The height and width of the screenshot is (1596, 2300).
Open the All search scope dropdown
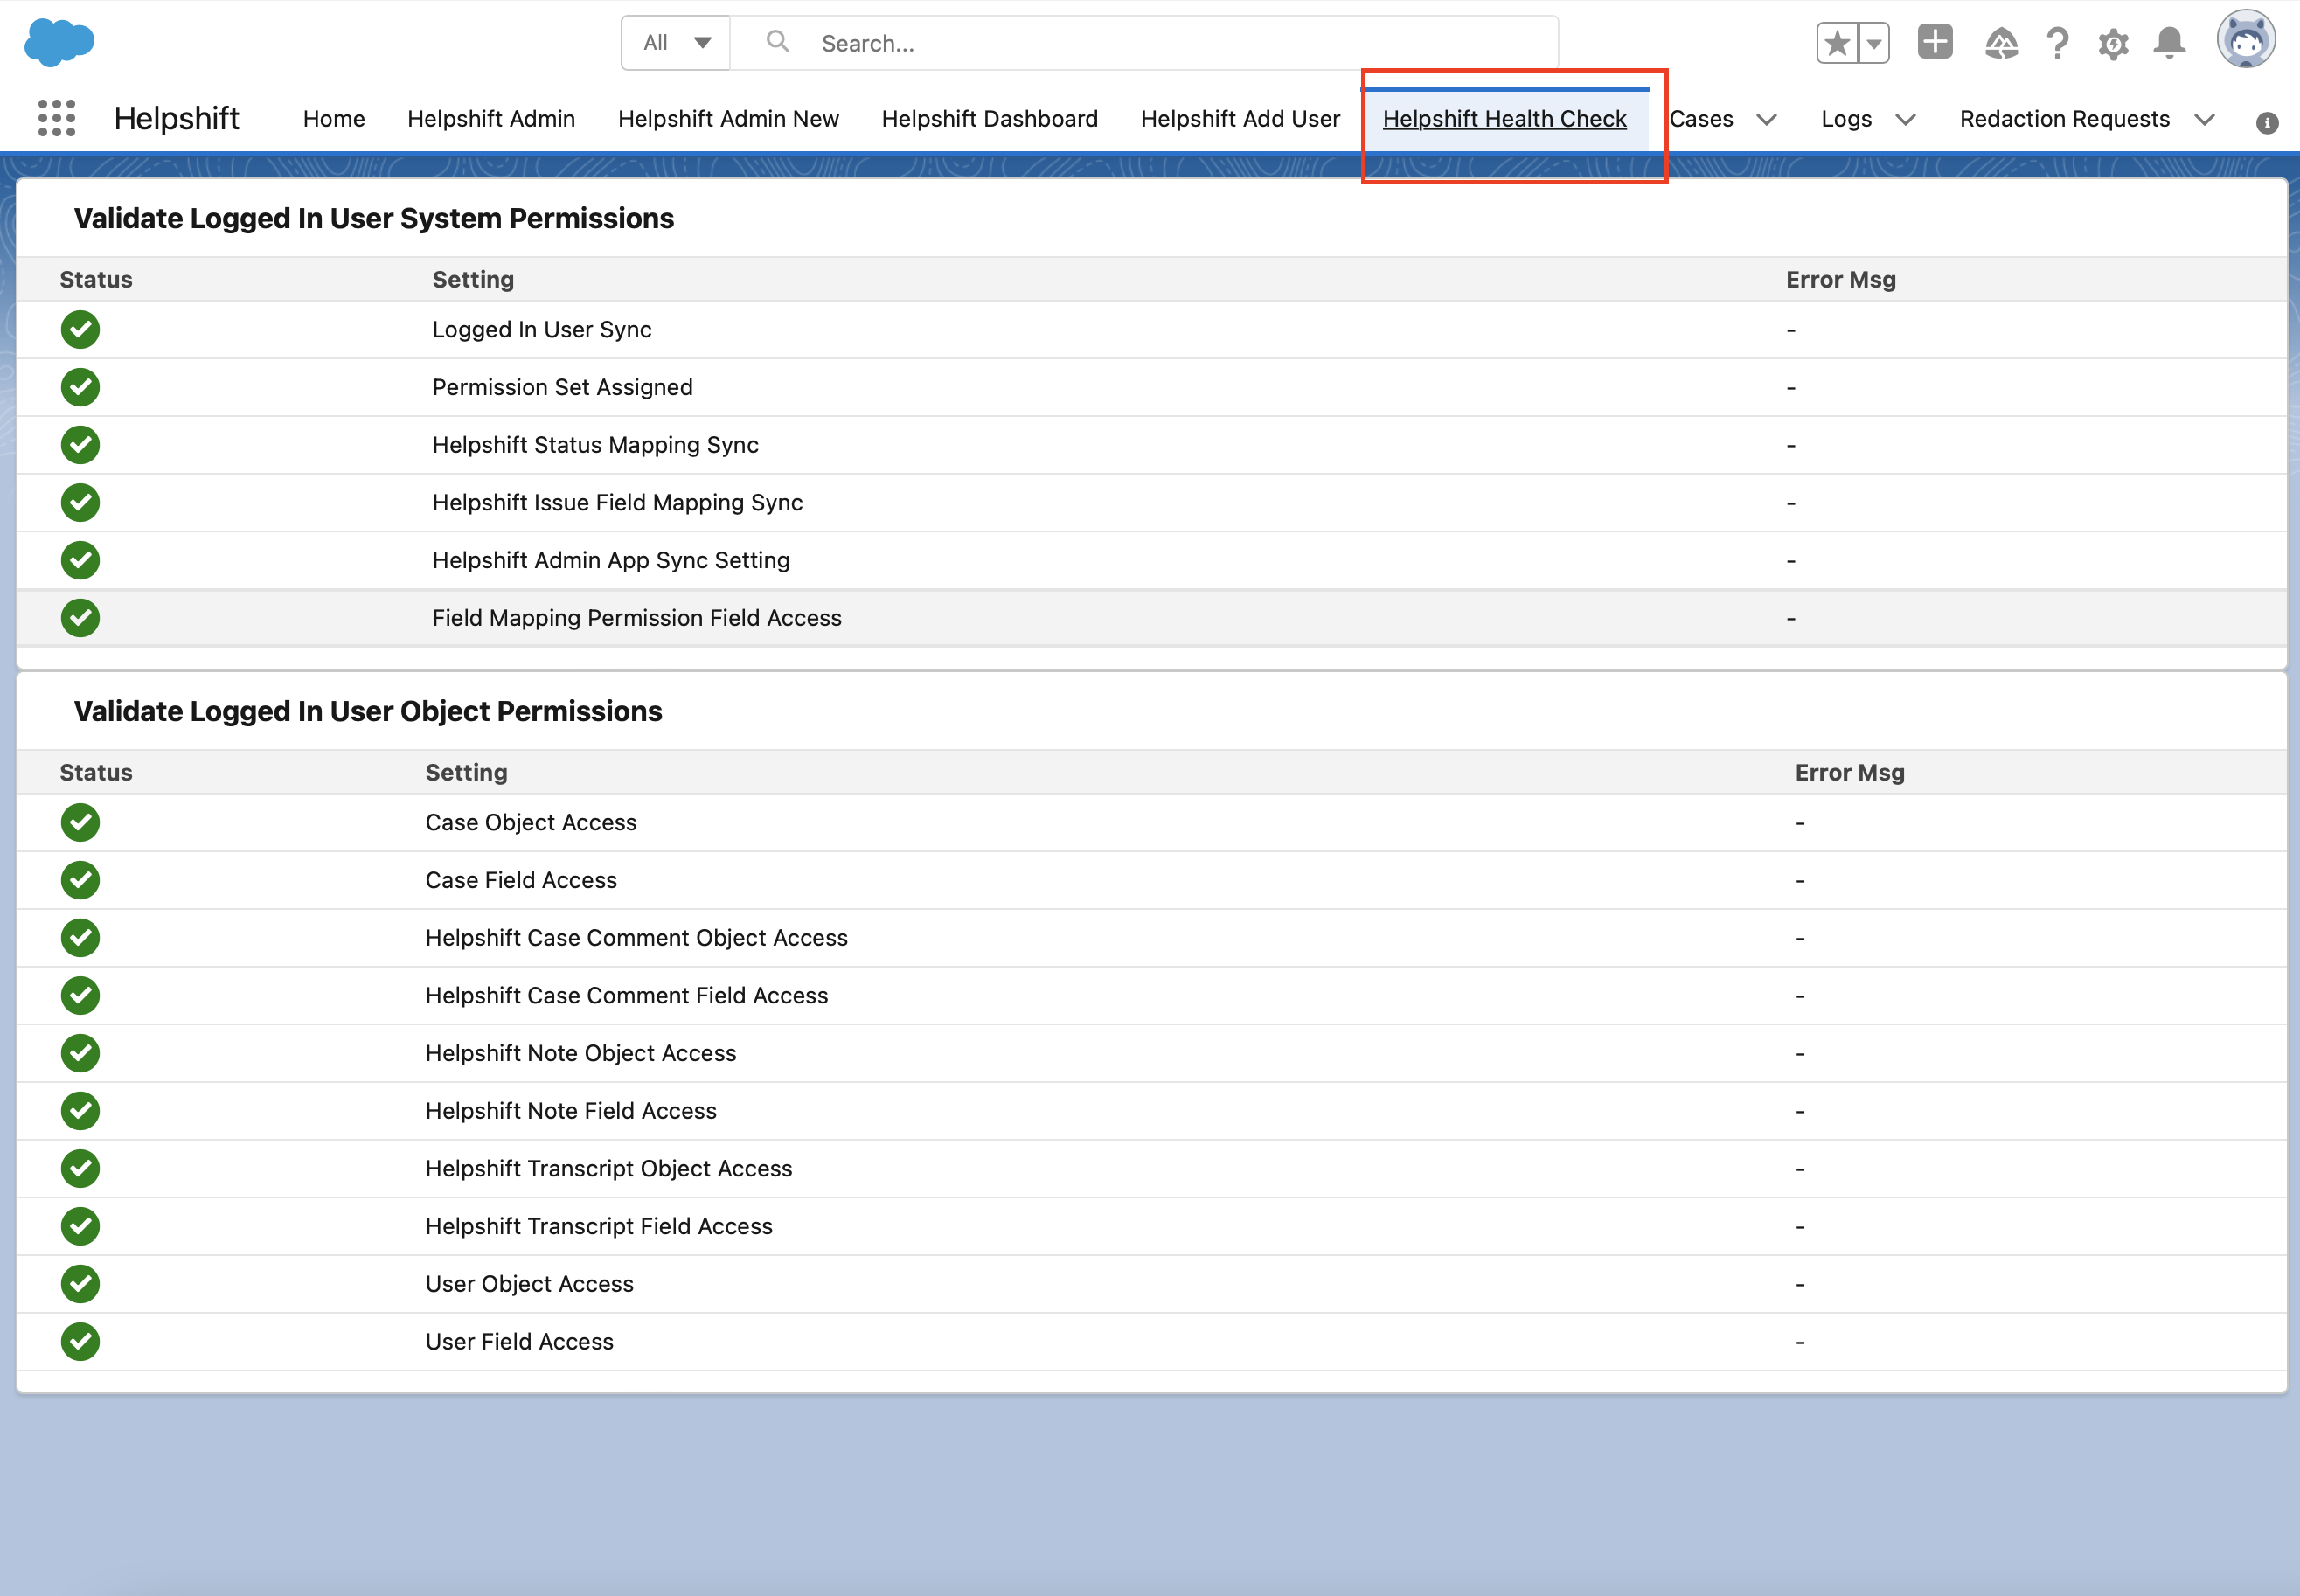tap(676, 43)
